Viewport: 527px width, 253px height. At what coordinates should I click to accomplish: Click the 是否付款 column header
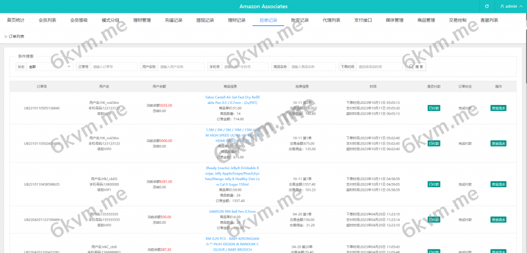coord(433,86)
